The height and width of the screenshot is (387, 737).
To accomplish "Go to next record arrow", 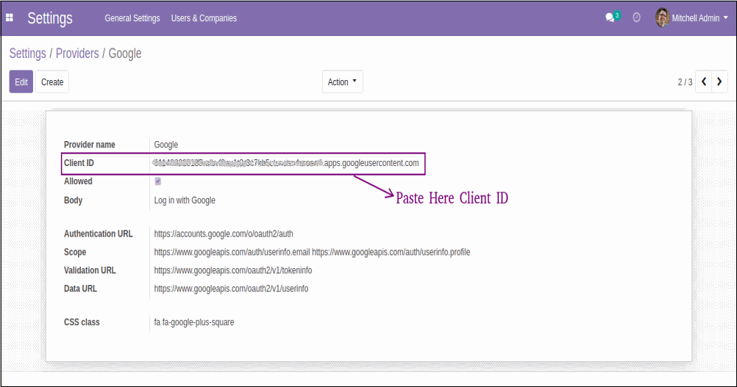I will pos(719,82).
